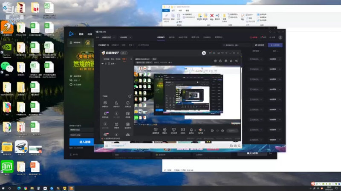The image size is (341, 191).
Task: Click the microphone icon in streaming toolbar
Action: [x=191, y=130]
